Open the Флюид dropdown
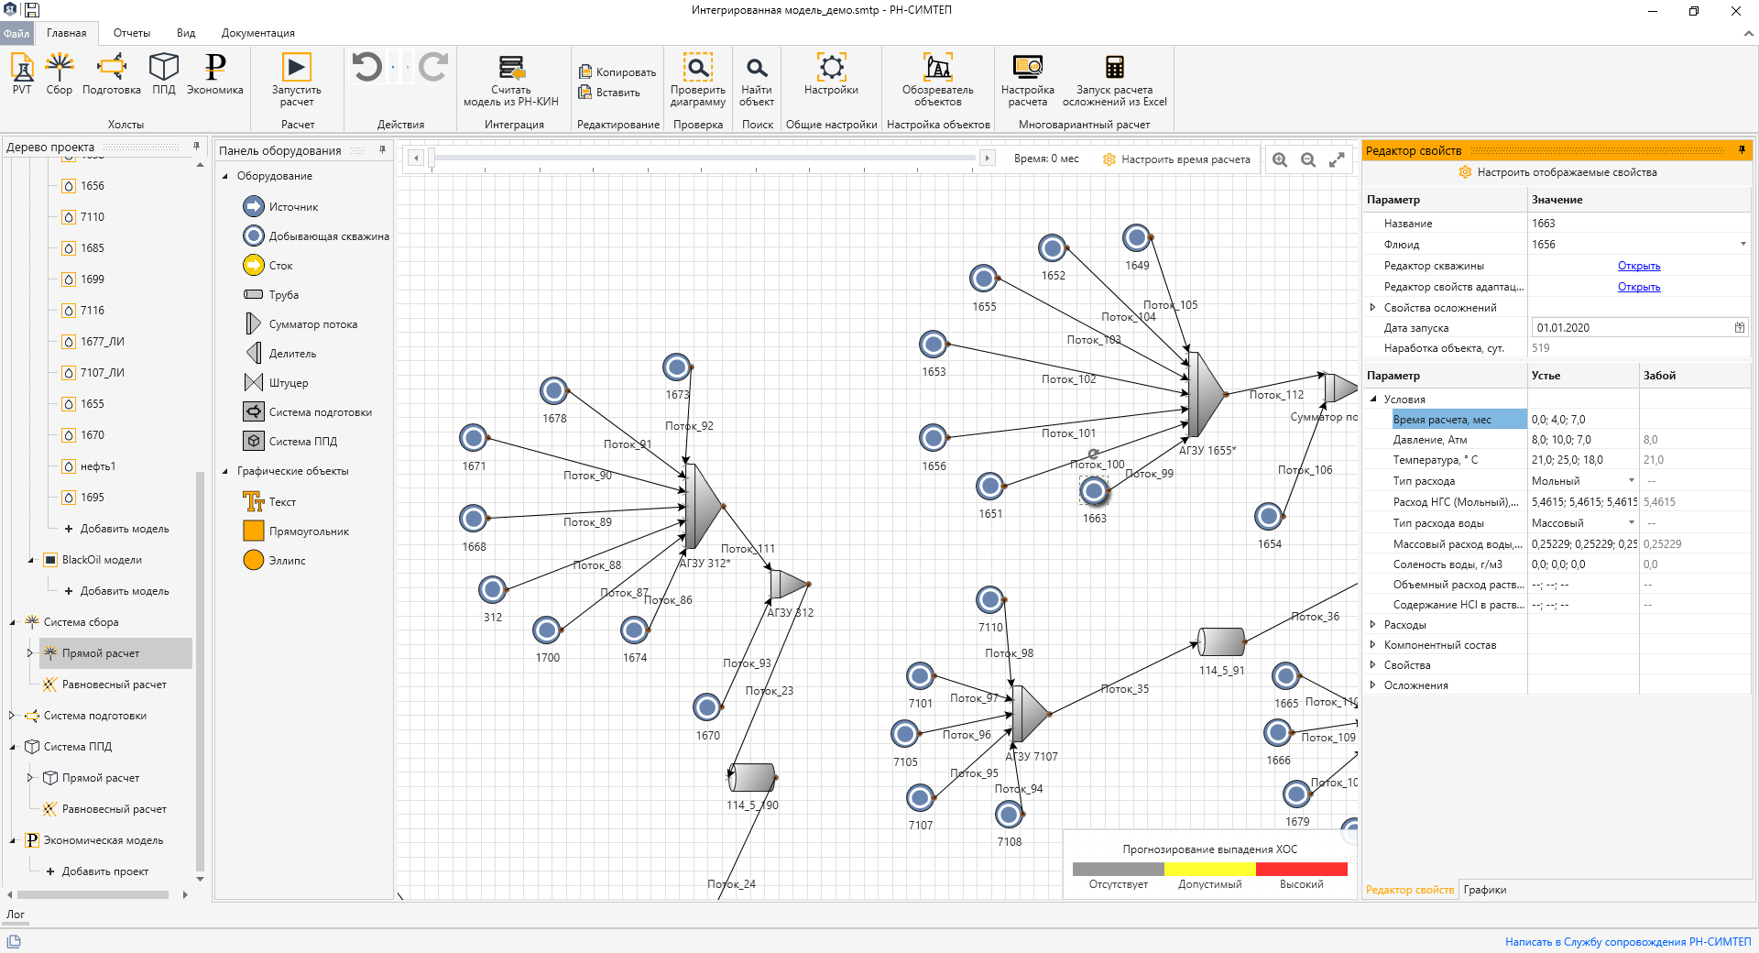1759x953 pixels. pyautogui.click(x=1743, y=245)
